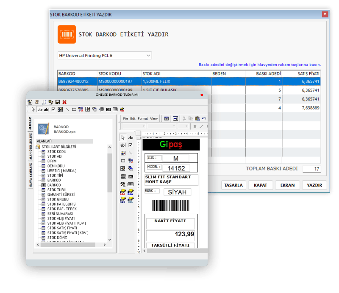The image size is (339, 293).
Task: Choose the checkbox control in side toolbox
Action: (131, 145)
